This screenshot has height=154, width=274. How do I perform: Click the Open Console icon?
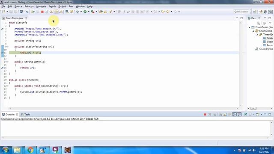(258, 114)
